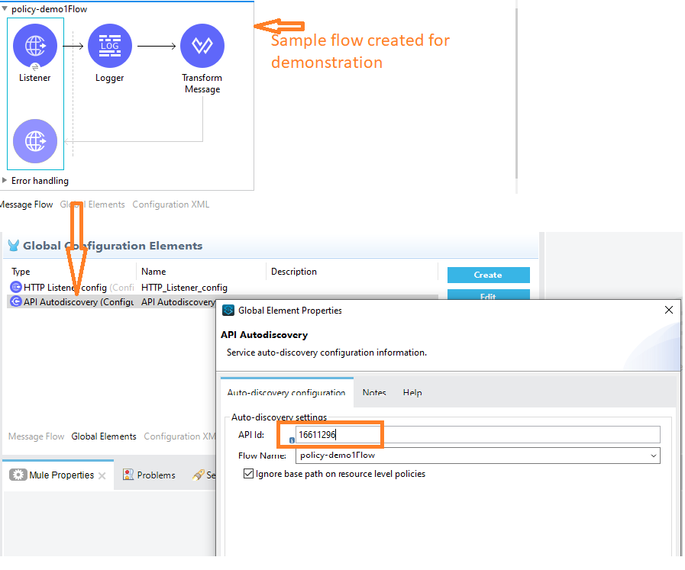Screen dimensions: 685x570
Task: Click the Type column header
Action: [x=21, y=272]
